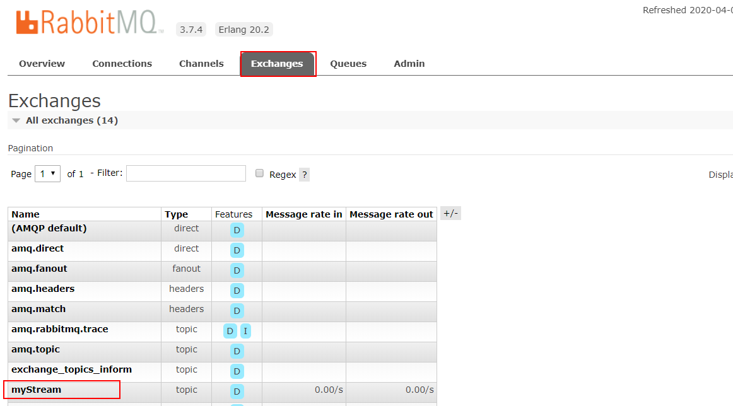The width and height of the screenshot is (733, 406).
Task: Click the Exchanges page heading
Action: point(55,100)
